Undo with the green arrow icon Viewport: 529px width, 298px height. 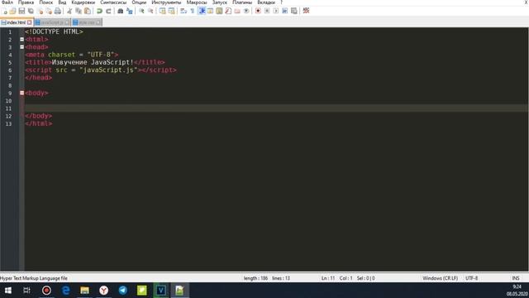point(99,11)
